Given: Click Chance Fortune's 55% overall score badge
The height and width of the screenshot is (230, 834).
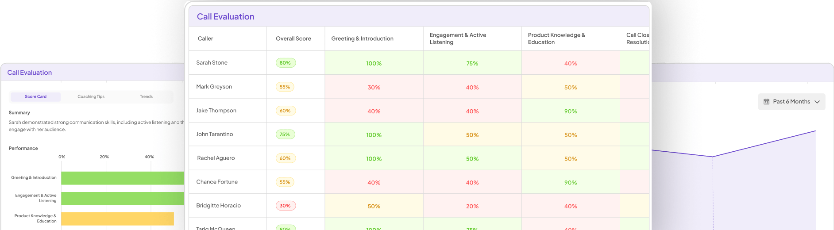Looking at the screenshot, I should point(285,182).
